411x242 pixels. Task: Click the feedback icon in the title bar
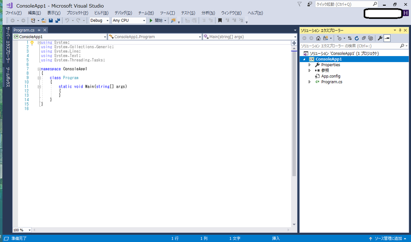click(x=310, y=4)
